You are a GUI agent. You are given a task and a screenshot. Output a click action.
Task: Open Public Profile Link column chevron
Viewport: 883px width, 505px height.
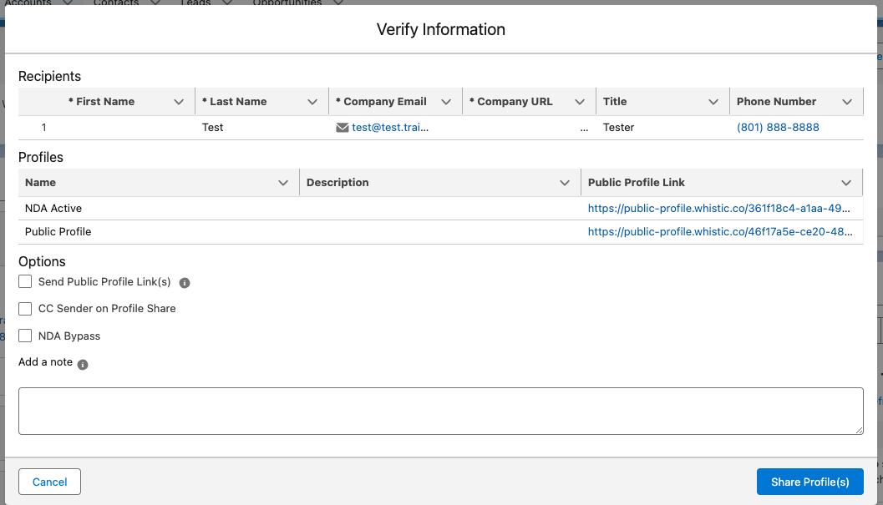click(846, 183)
